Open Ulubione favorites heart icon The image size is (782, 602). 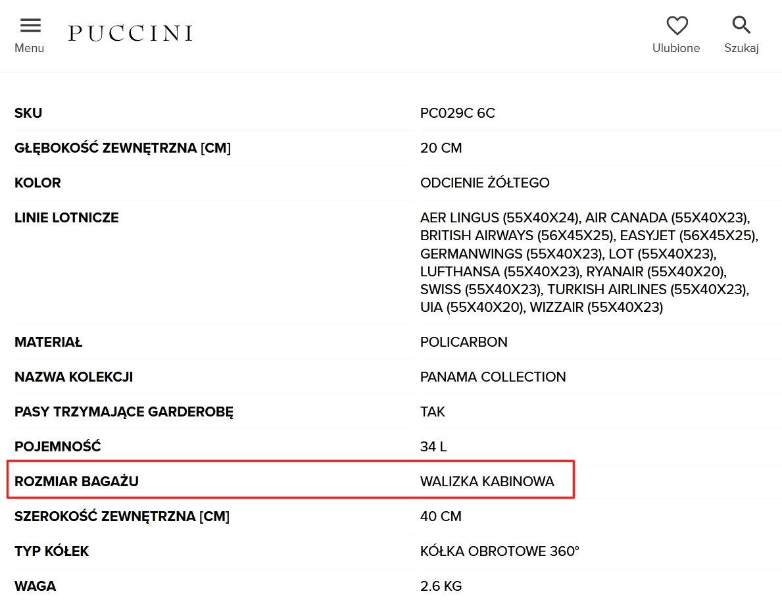point(676,26)
